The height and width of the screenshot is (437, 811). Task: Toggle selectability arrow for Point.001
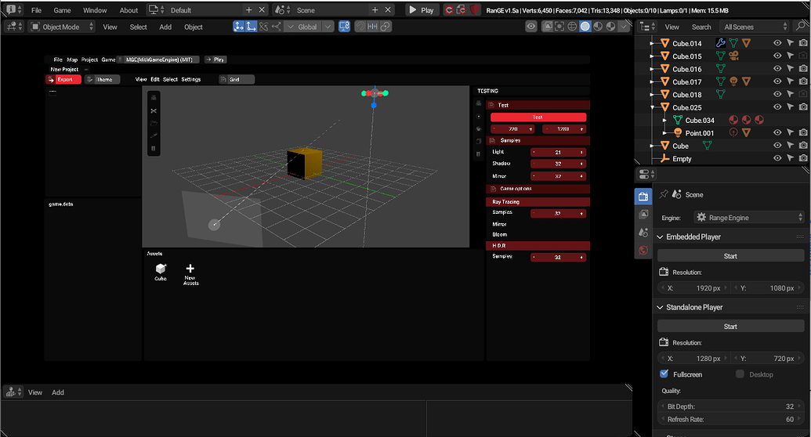790,132
